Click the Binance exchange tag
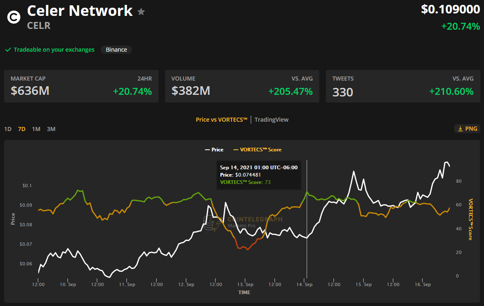Screen dimensions: 484x306 [x=116, y=50]
